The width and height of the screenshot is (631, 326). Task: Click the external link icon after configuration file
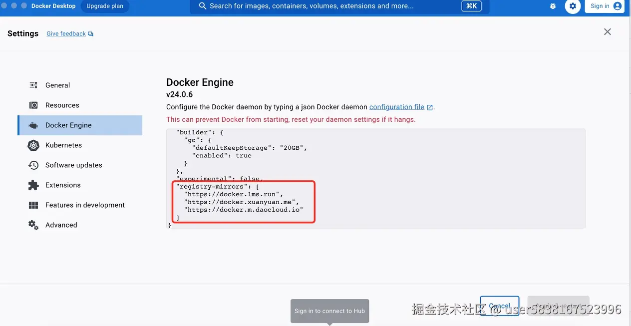[x=430, y=107]
